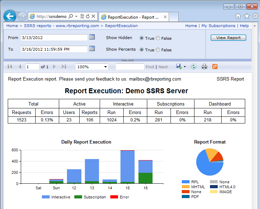Collapse the parameters pane handle
Screen dimensions: 260x209
click(128, 60)
